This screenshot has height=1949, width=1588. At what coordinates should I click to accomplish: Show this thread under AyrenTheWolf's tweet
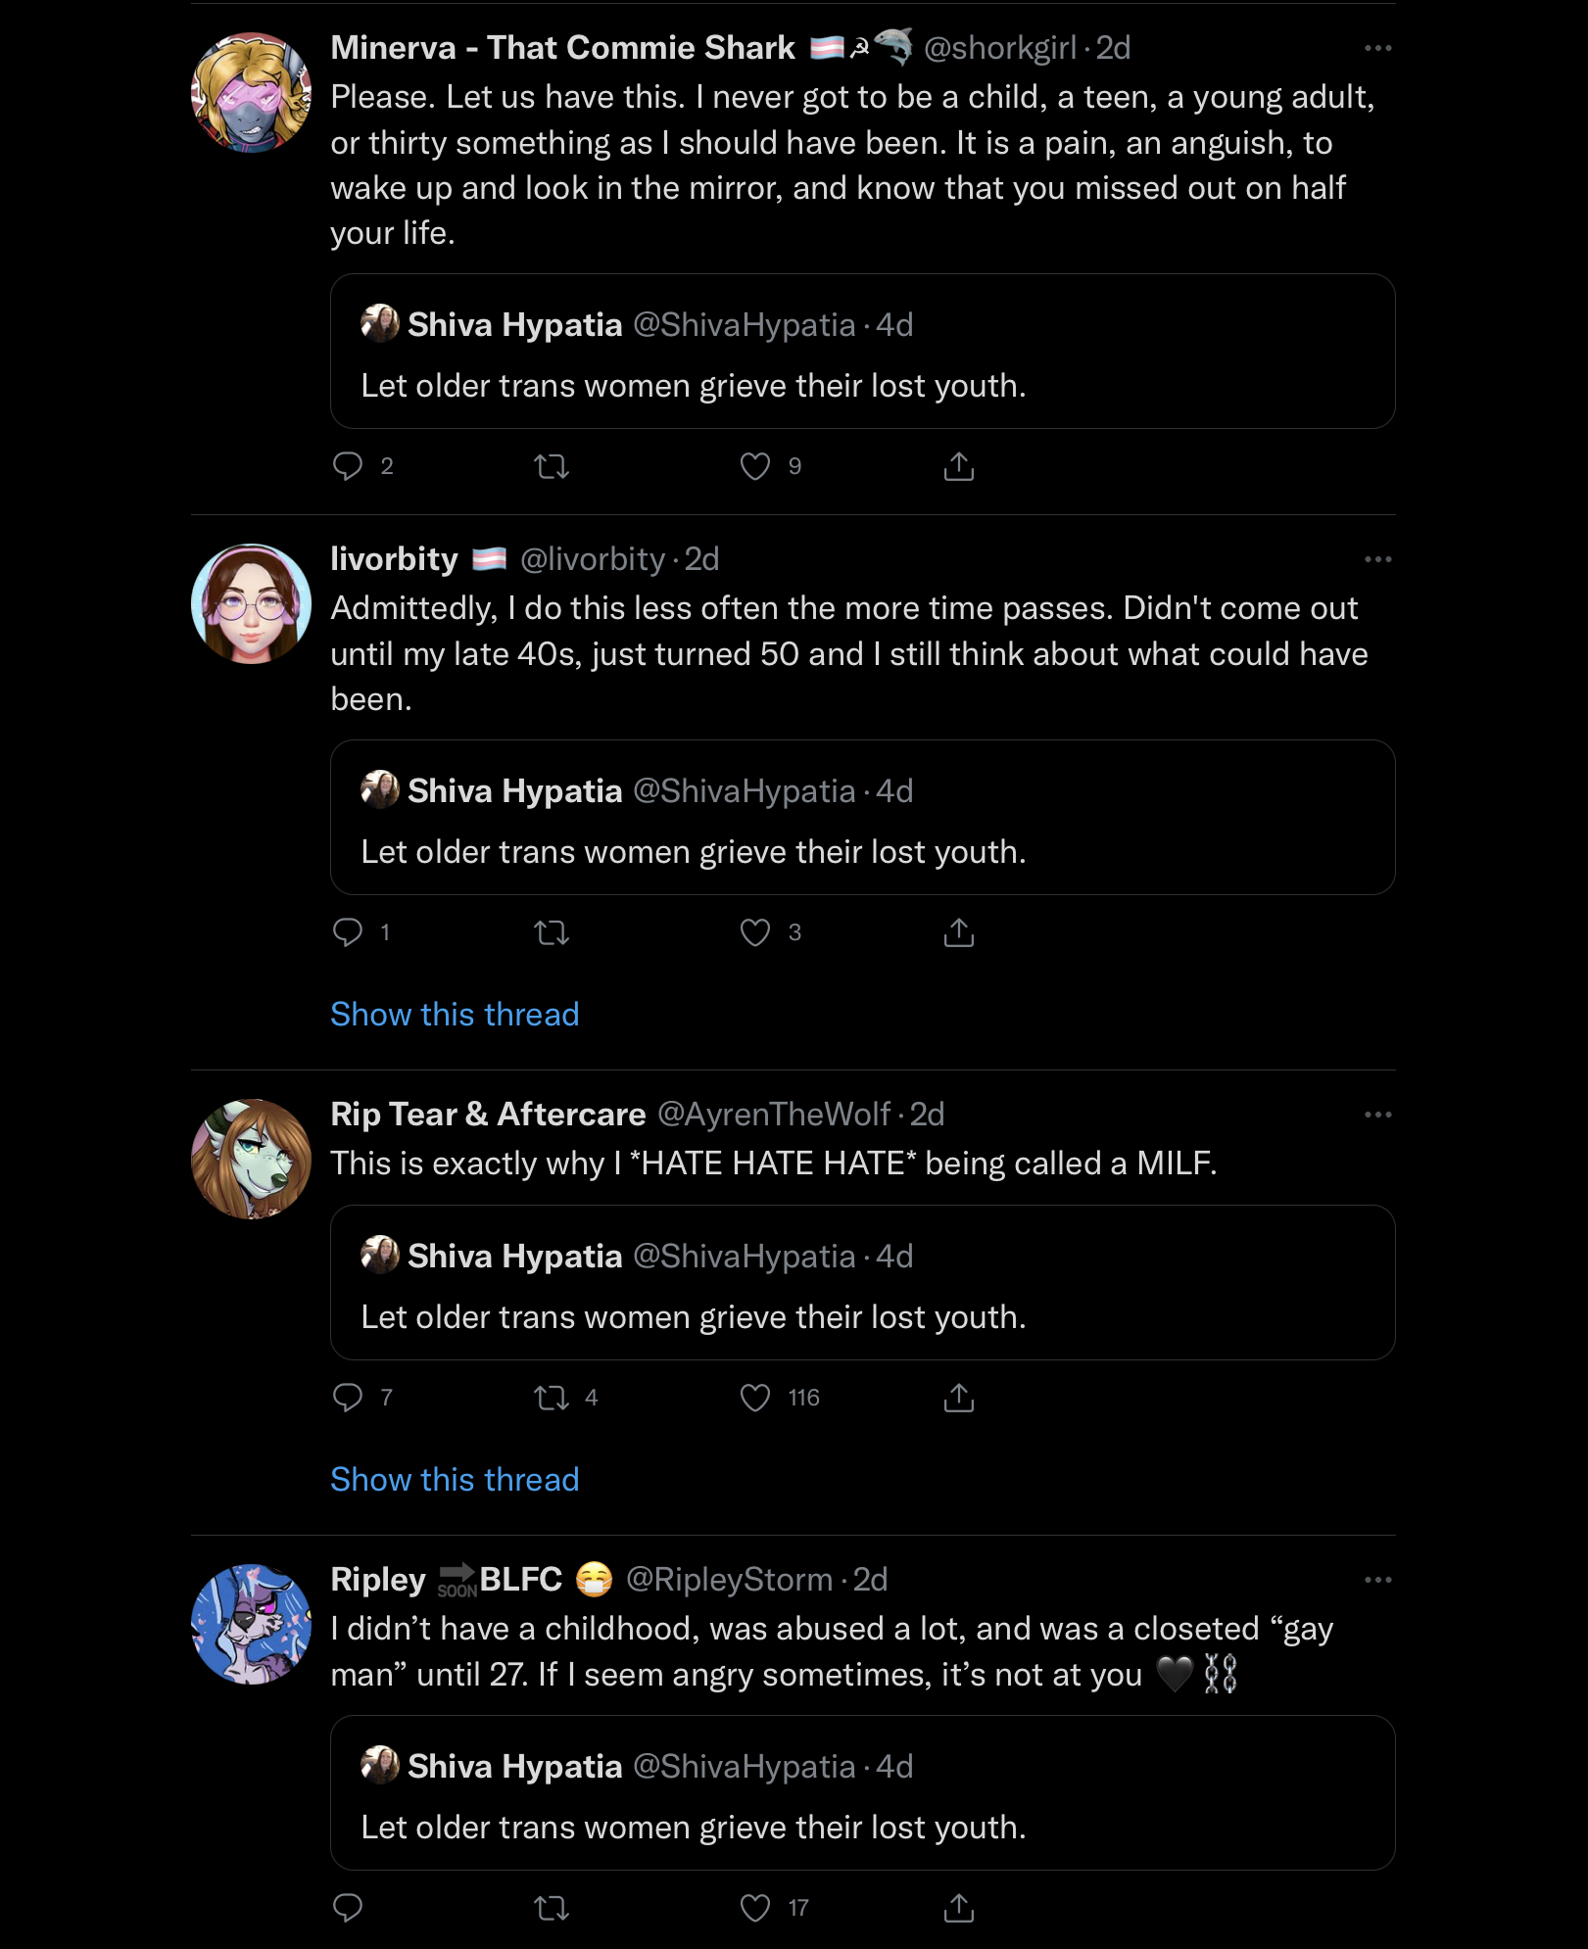coord(455,1479)
